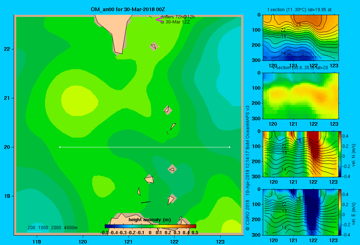Click the '1000' depth legend entry
Screen dimensions: 360x245
click(43, 228)
